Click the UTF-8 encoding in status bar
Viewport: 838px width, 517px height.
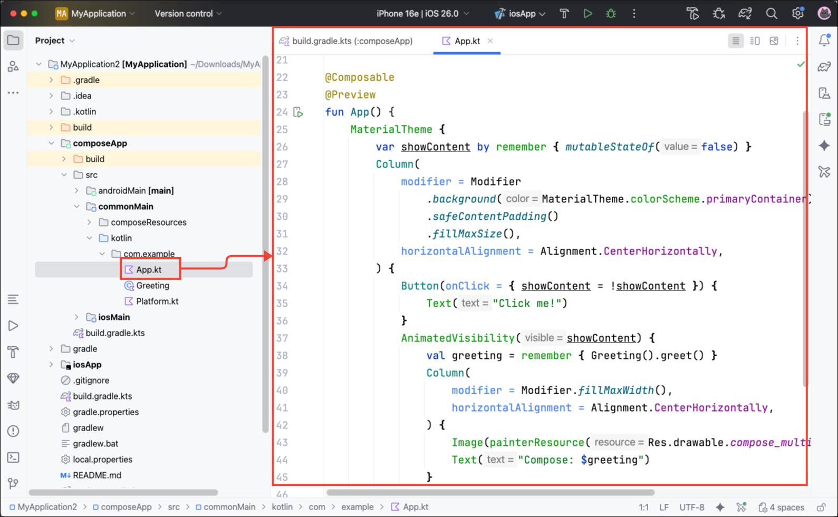pos(691,508)
